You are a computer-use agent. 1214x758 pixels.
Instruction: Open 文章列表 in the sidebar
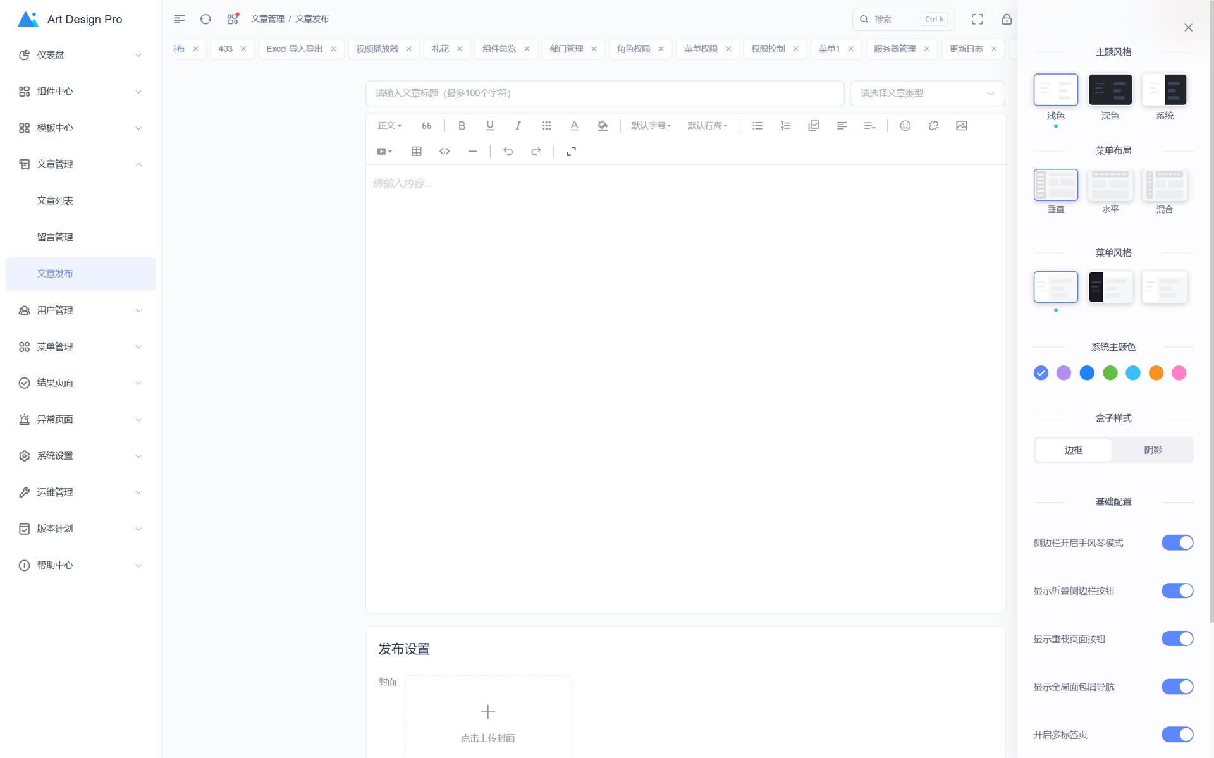coord(55,200)
